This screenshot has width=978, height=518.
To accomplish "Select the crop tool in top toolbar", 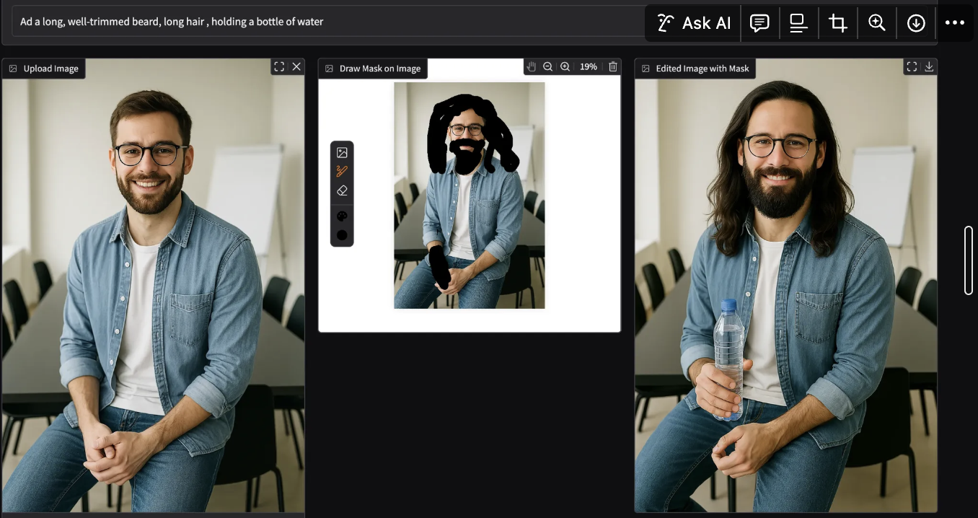I will tap(837, 23).
